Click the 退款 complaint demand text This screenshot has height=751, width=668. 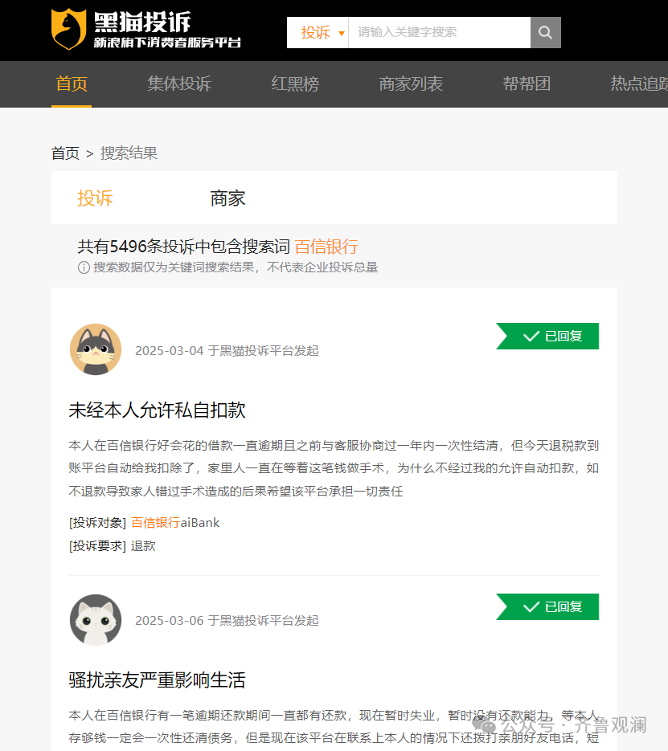tap(143, 546)
